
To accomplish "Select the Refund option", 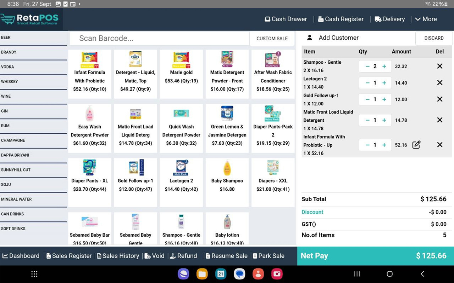I will (183, 256).
